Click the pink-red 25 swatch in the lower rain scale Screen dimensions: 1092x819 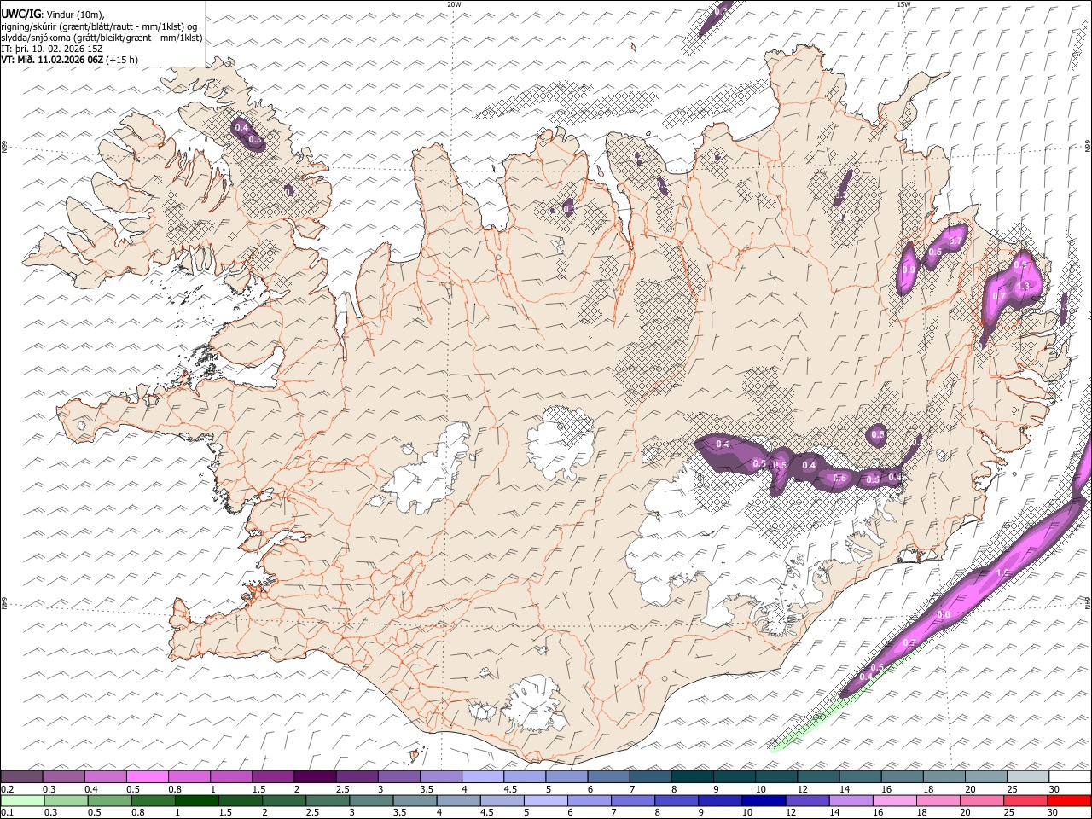1025,800
